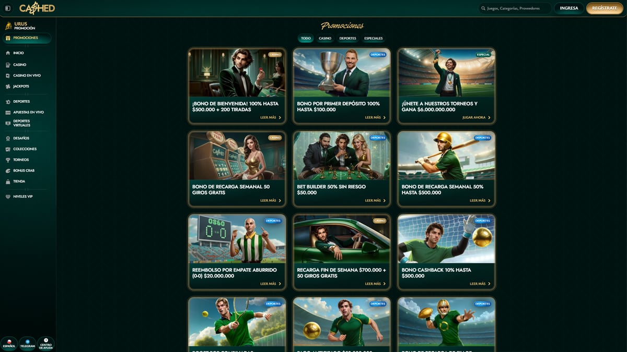
Task: Open the tennis player promo image
Action: pyautogui.click(x=237, y=322)
